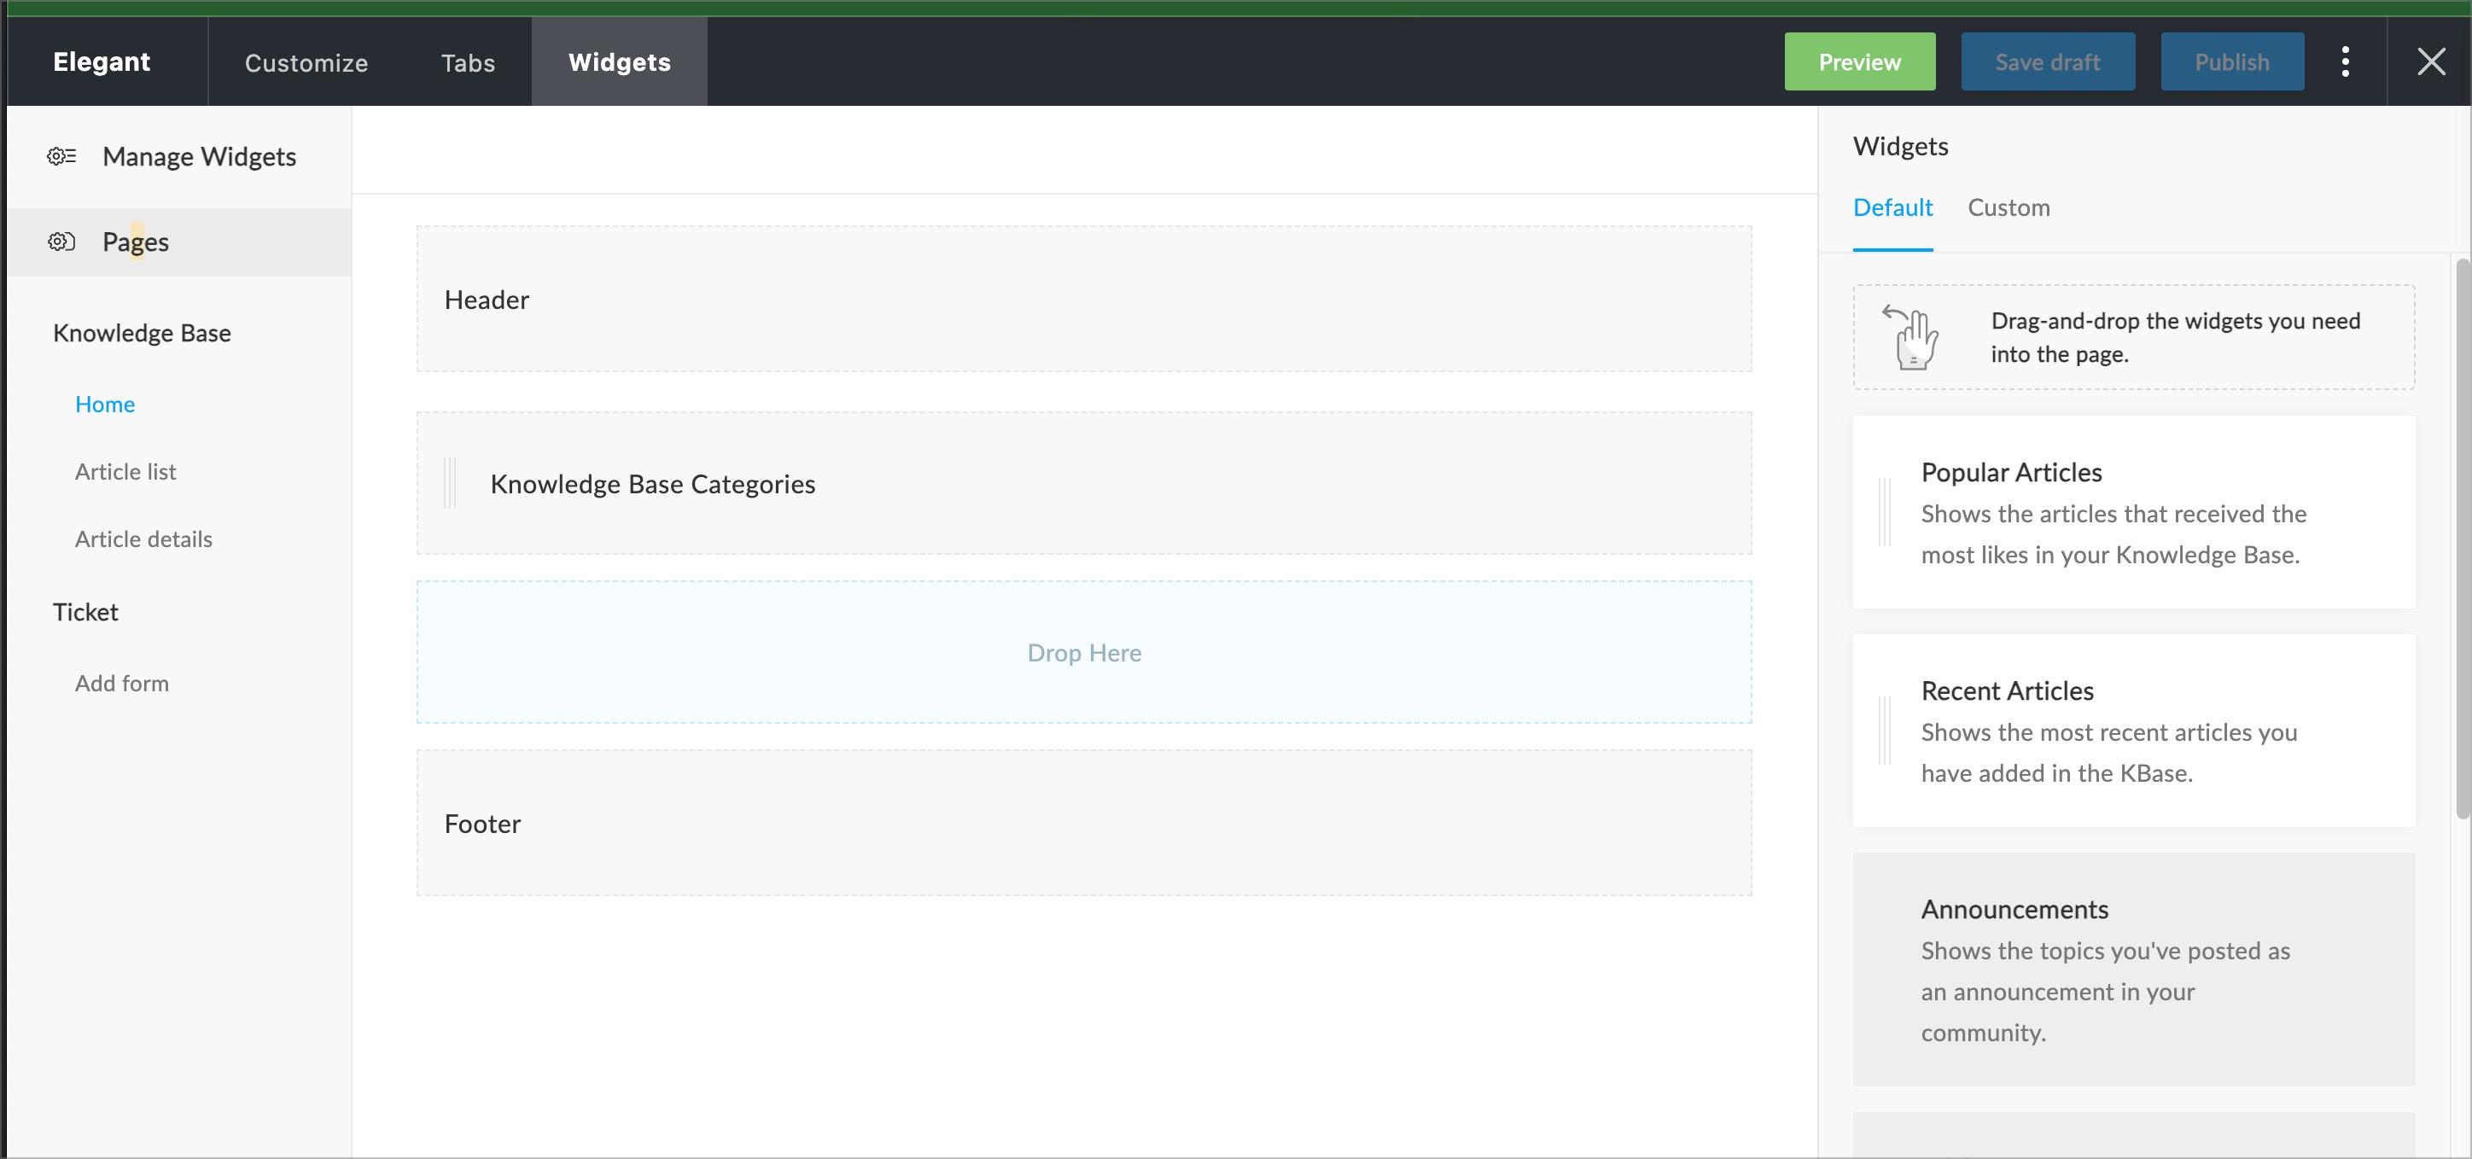The image size is (2472, 1159).
Task: Open the three-dot more options menu
Action: coord(2344,61)
